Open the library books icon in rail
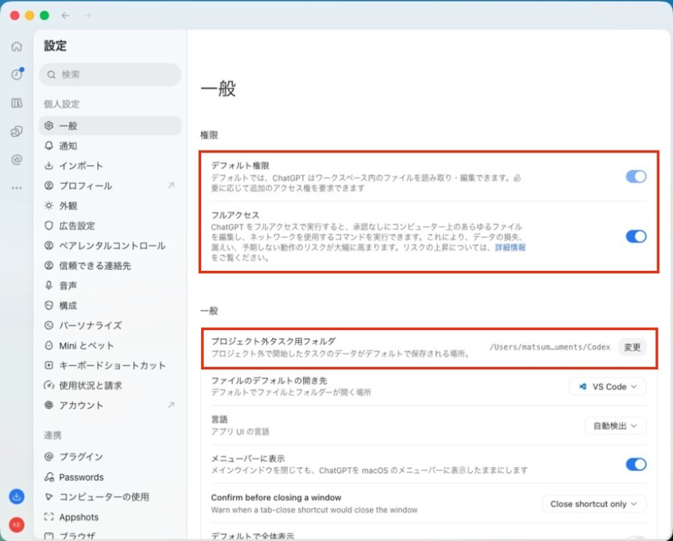This screenshot has height=541, width=673. point(16,103)
